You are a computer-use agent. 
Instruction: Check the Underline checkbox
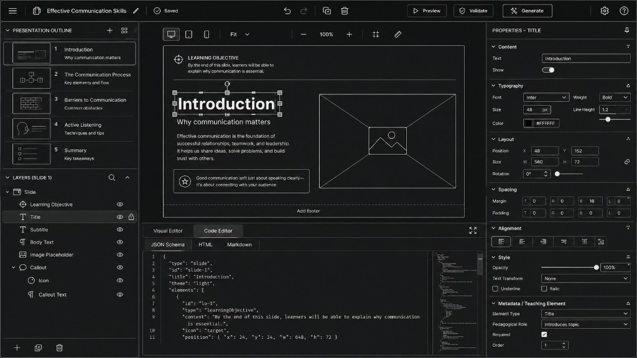pos(495,288)
